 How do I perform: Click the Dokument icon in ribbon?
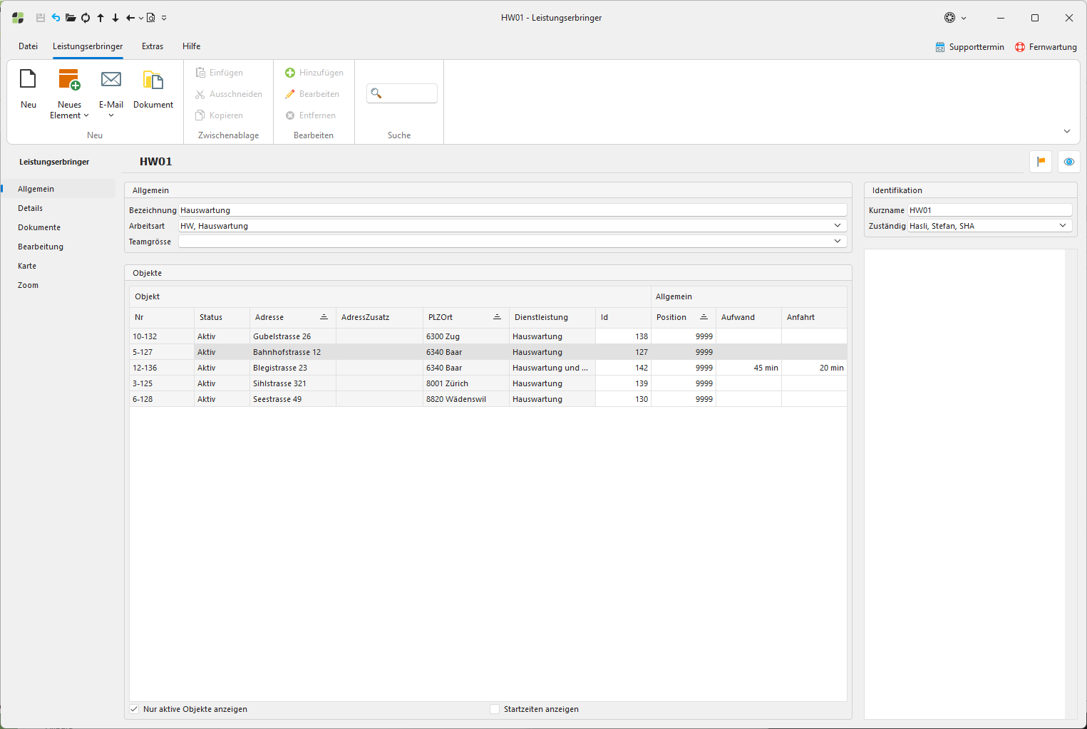click(153, 79)
